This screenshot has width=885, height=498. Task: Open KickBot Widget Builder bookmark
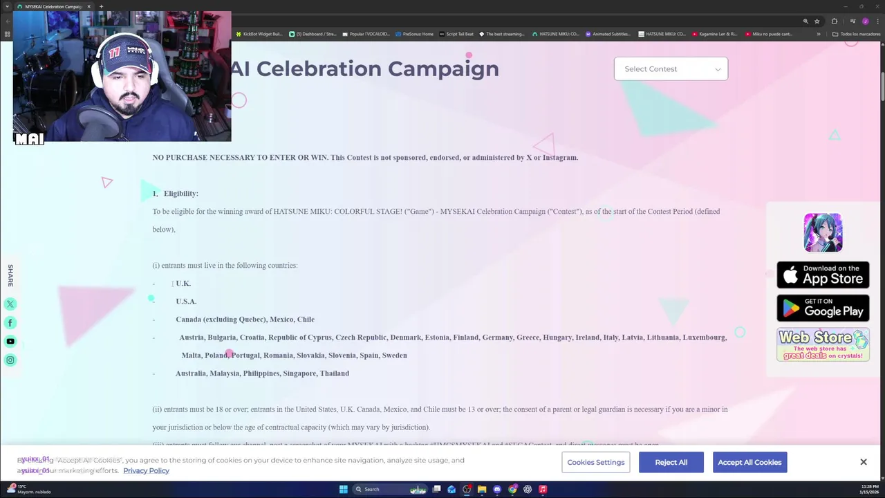coord(259,34)
